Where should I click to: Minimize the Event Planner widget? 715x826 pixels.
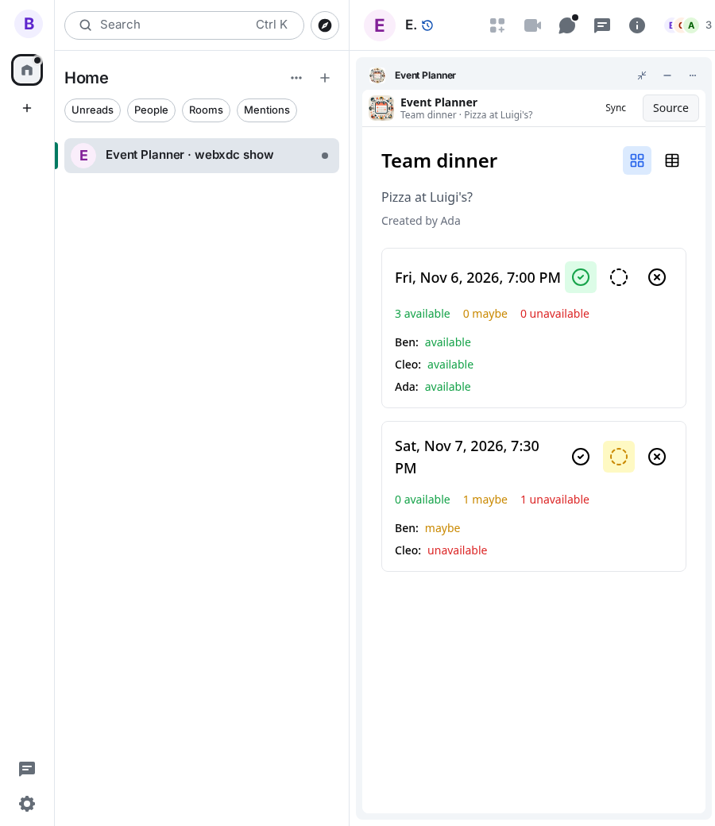(667, 75)
